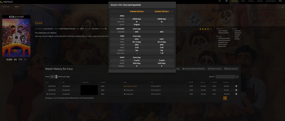Open user emripoohie in 2019-07-26 row
Image resolution: width=285 pixels, height=121 pixels.
pyautogui.click(x=66, y=86)
